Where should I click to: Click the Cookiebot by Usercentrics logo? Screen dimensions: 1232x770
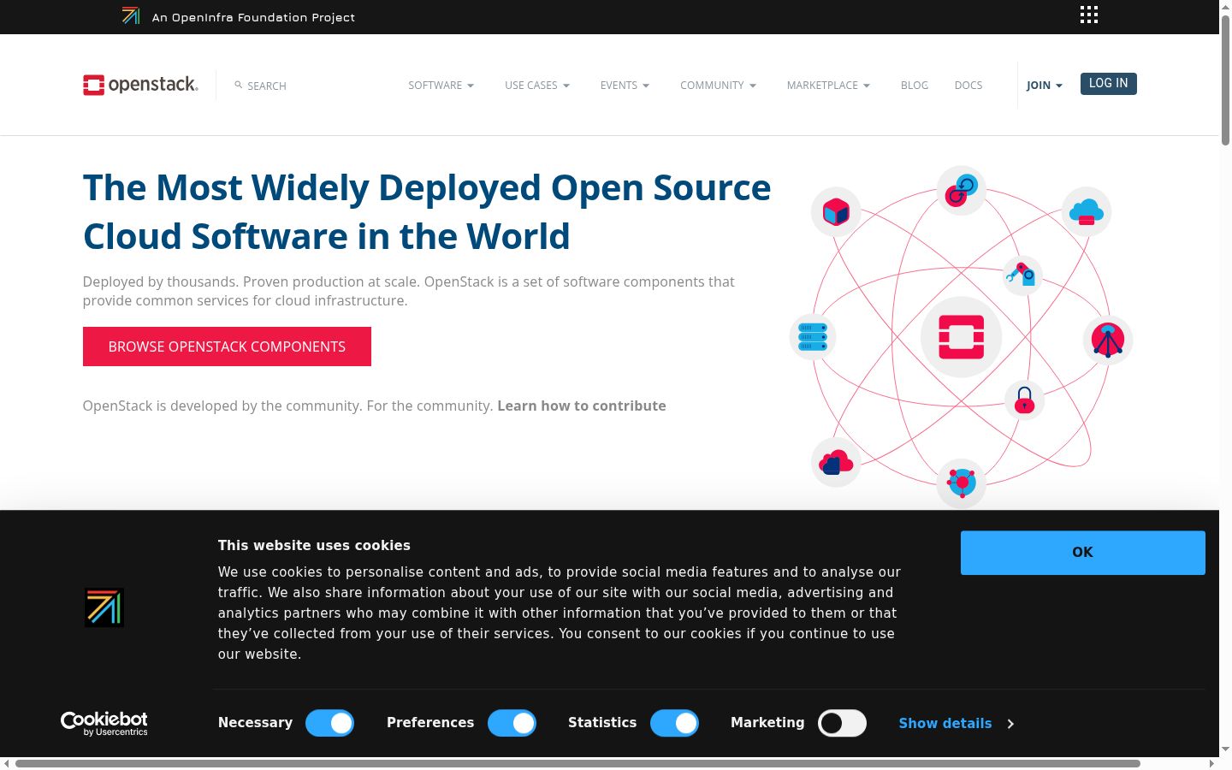click(104, 724)
